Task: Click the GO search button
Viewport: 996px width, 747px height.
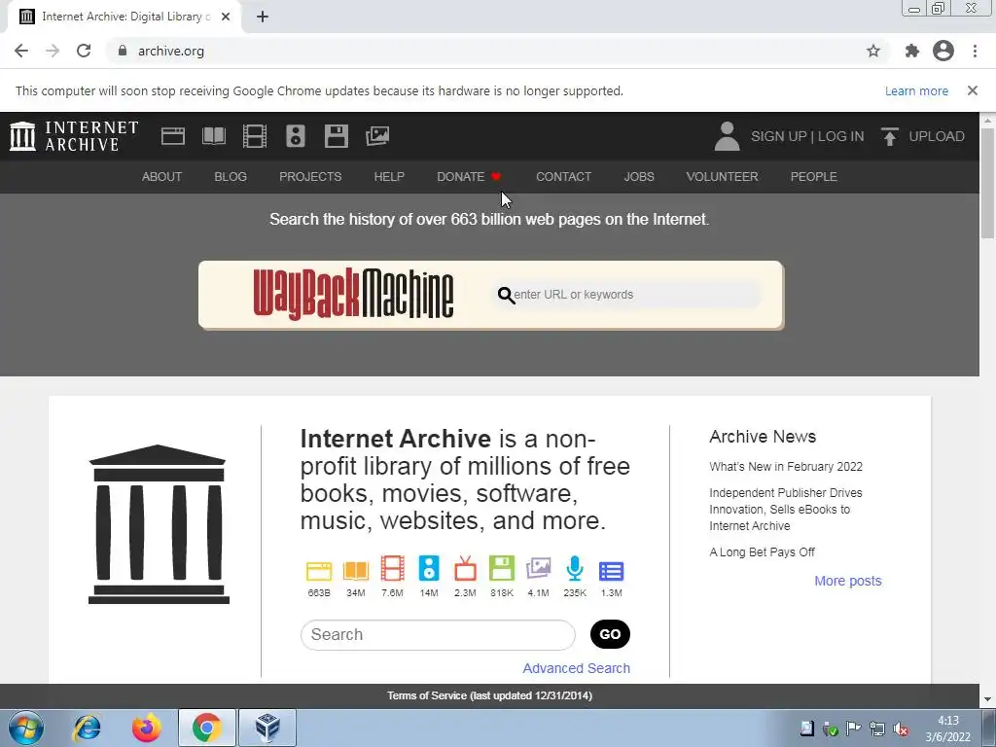Action: click(x=610, y=634)
